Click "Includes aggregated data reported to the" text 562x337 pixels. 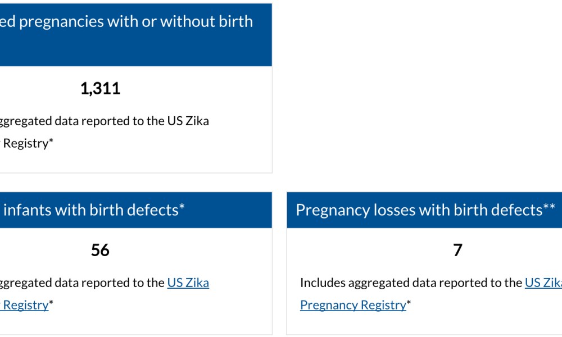(x=411, y=283)
